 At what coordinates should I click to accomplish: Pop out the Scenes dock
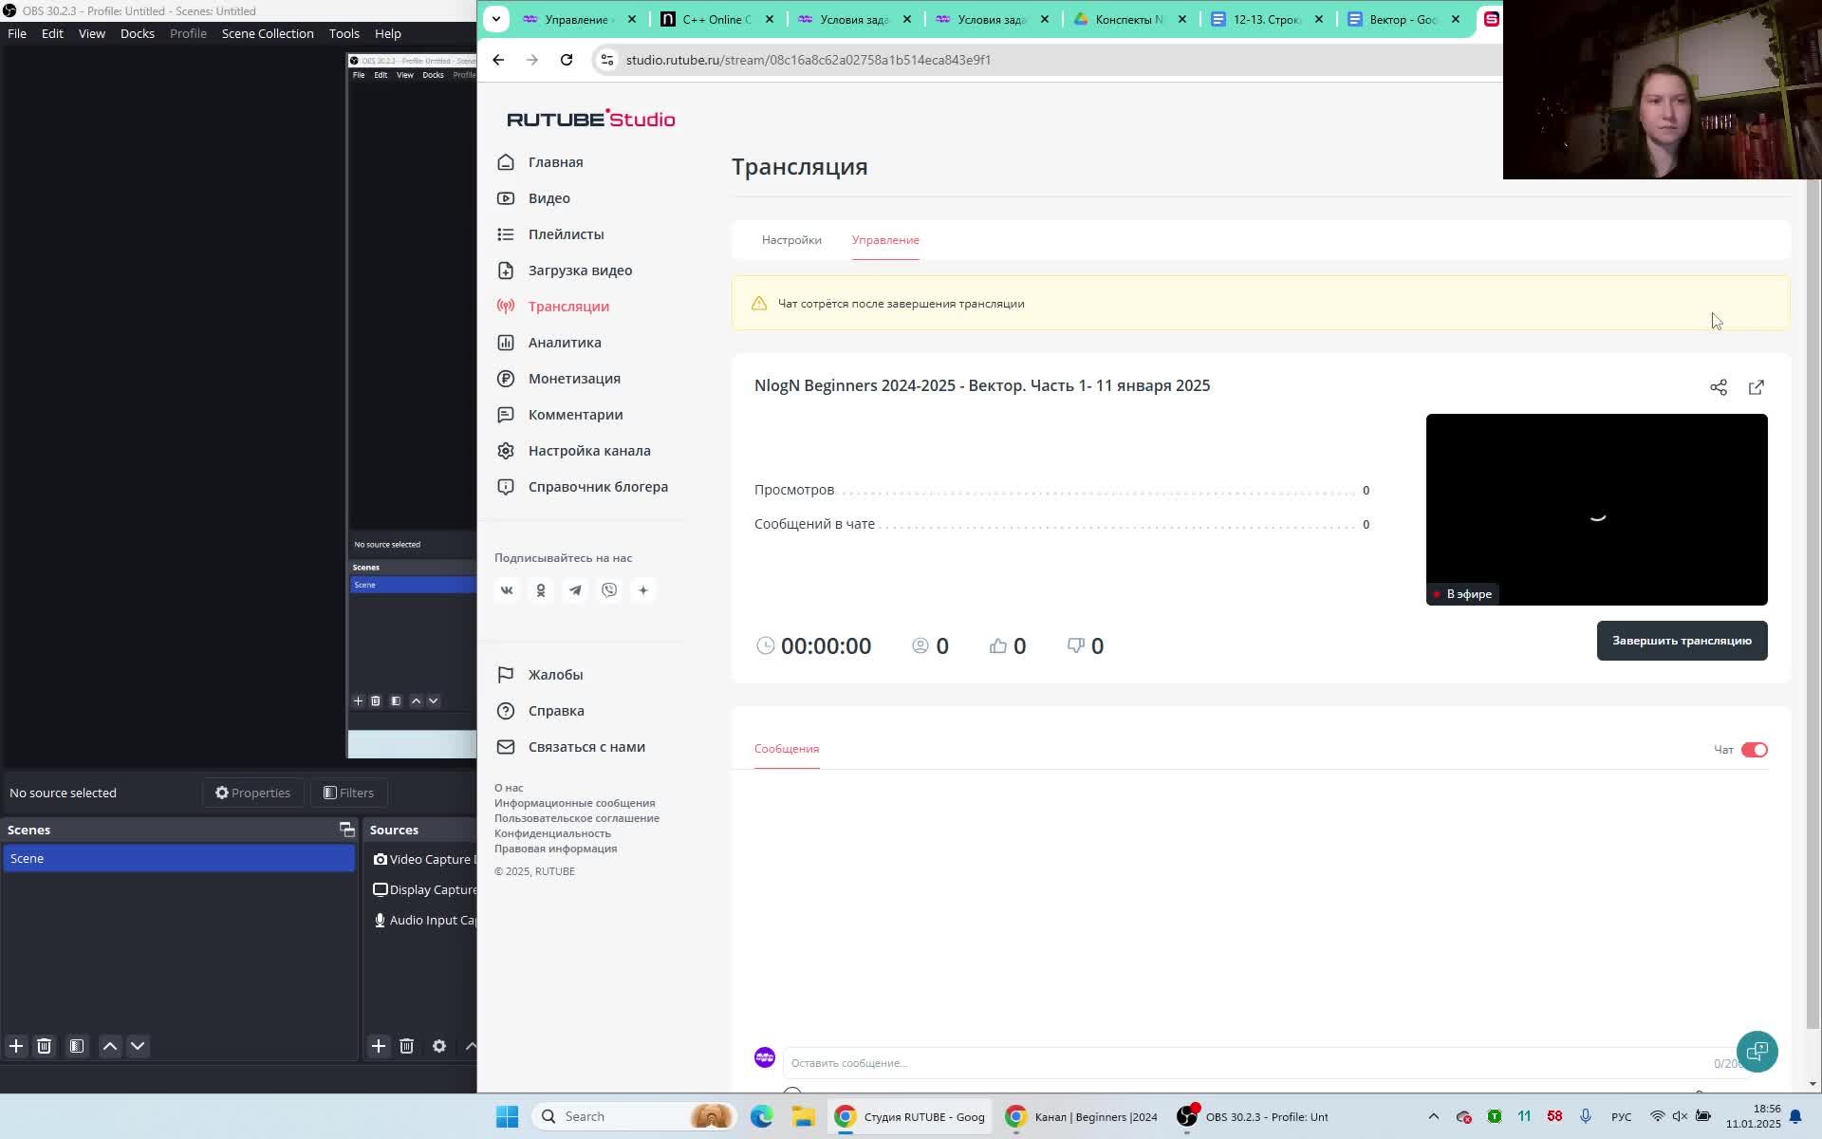346,830
